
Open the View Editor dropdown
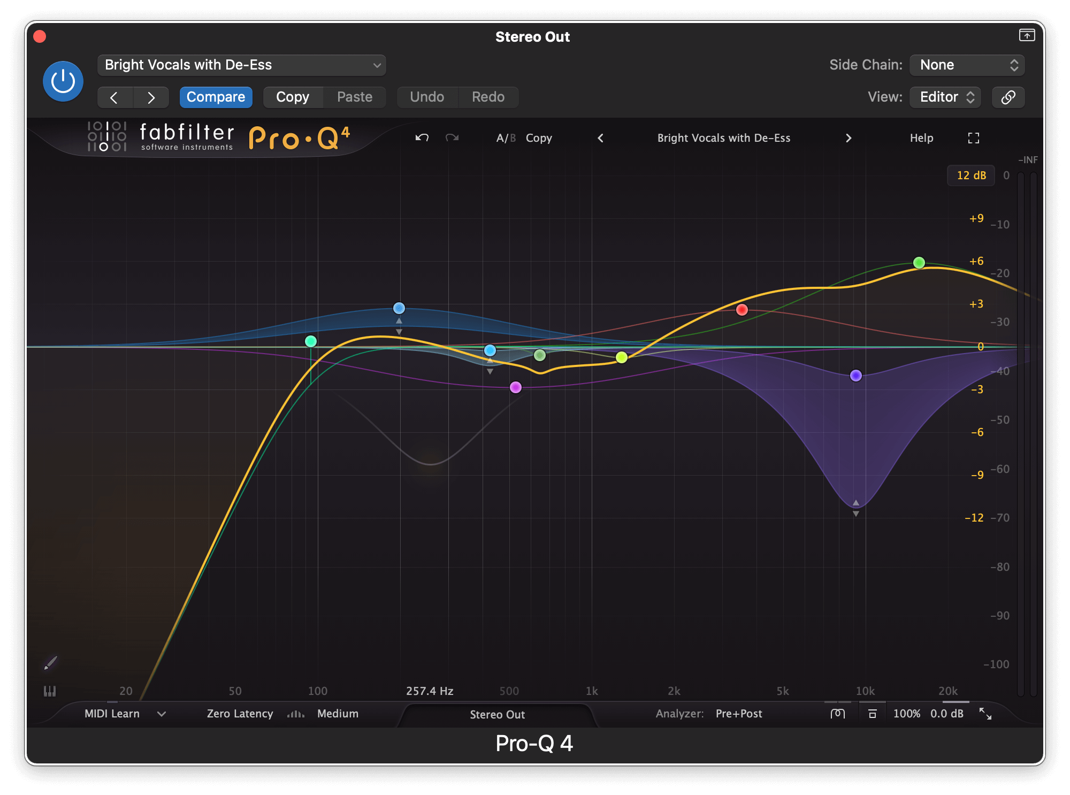(x=945, y=97)
